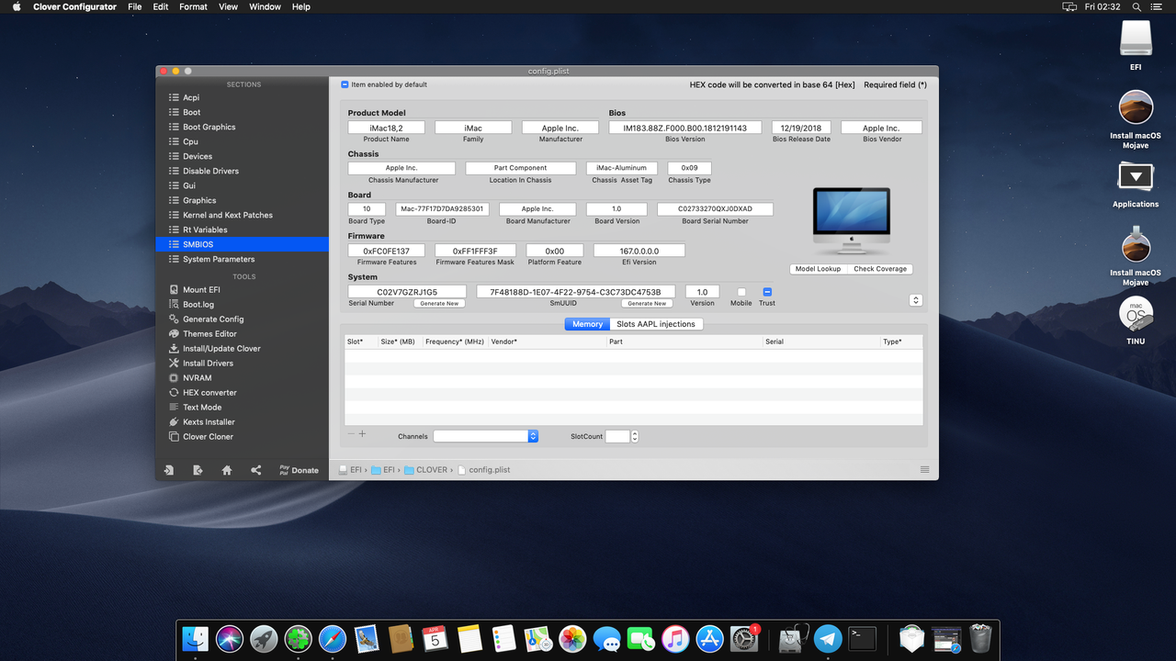
Task: Click the Product Name field iMac18,2
Action: [x=386, y=128]
